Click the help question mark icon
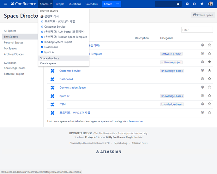The width and height of the screenshot is (217, 174). tap(187, 4)
